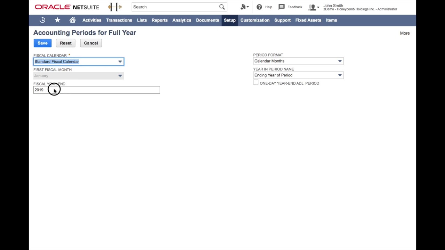Open the Reports menu
The width and height of the screenshot is (445, 250).
coord(160,20)
